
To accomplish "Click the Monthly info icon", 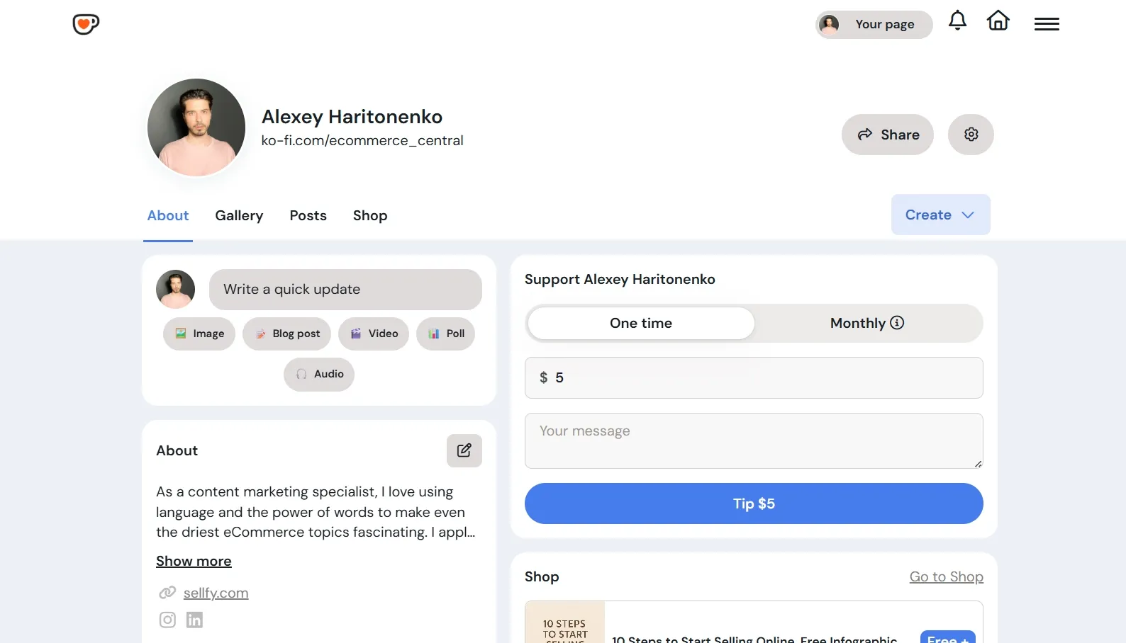I will 897,322.
